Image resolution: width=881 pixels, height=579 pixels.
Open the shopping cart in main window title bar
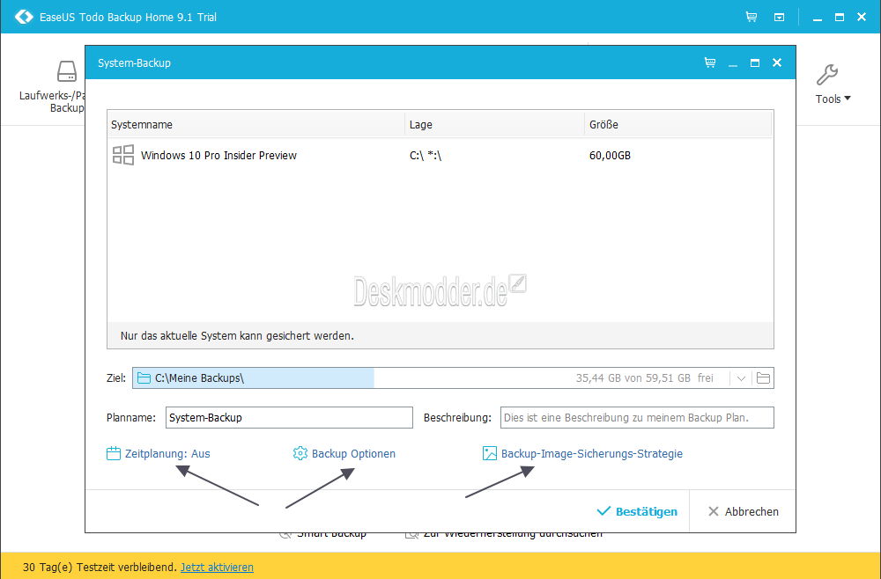[751, 17]
